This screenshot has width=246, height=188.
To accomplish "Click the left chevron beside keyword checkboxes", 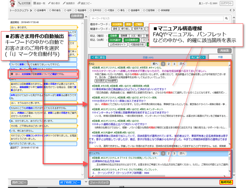I will (x=231, y=10).
